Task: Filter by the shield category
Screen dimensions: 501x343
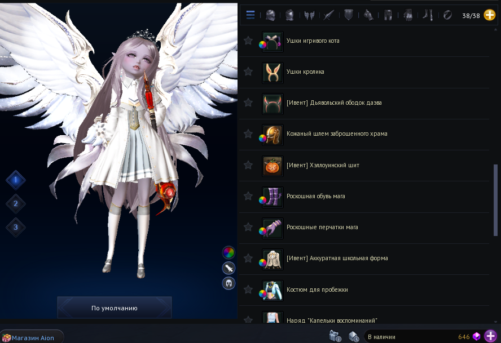Action: point(348,15)
